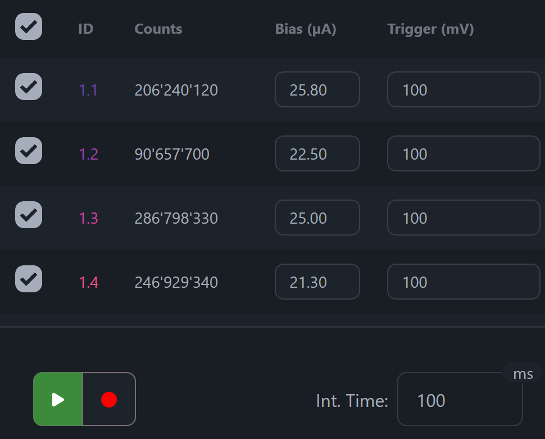Click the purple channel ID 1.1
Image resolution: width=545 pixels, height=439 pixels.
pos(88,90)
